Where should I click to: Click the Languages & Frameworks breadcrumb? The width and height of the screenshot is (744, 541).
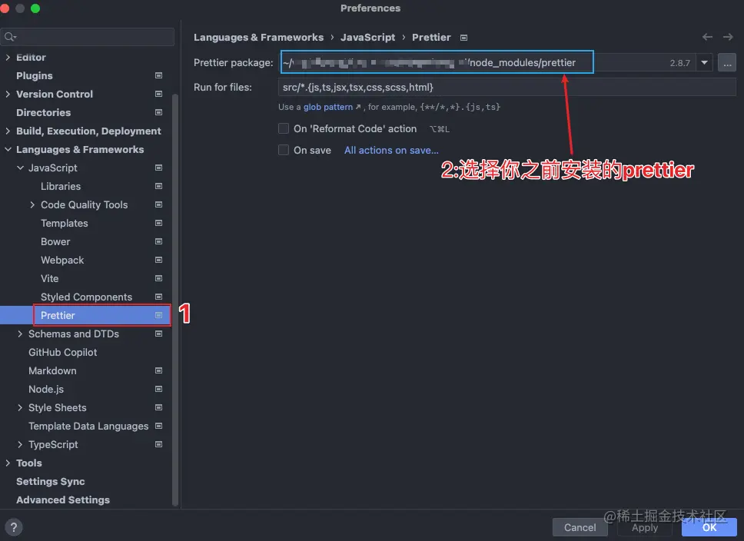point(258,38)
